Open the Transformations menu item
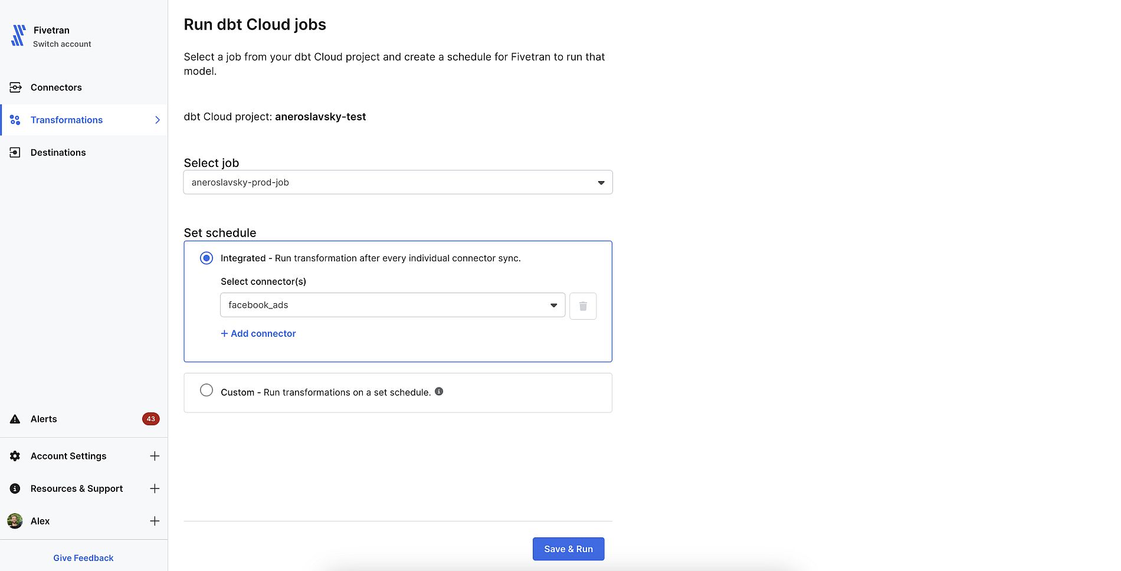 pos(67,120)
